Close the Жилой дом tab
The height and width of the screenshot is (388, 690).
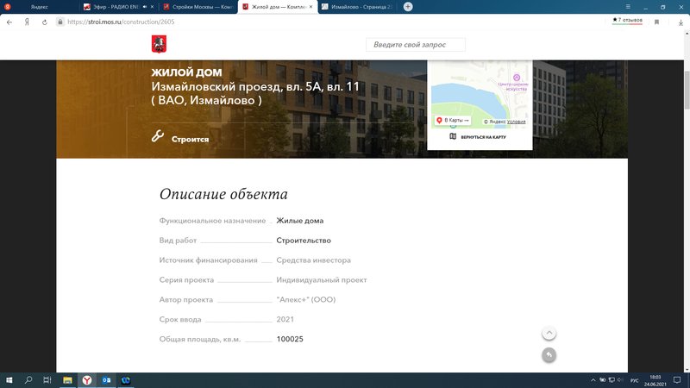click(x=310, y=7)
